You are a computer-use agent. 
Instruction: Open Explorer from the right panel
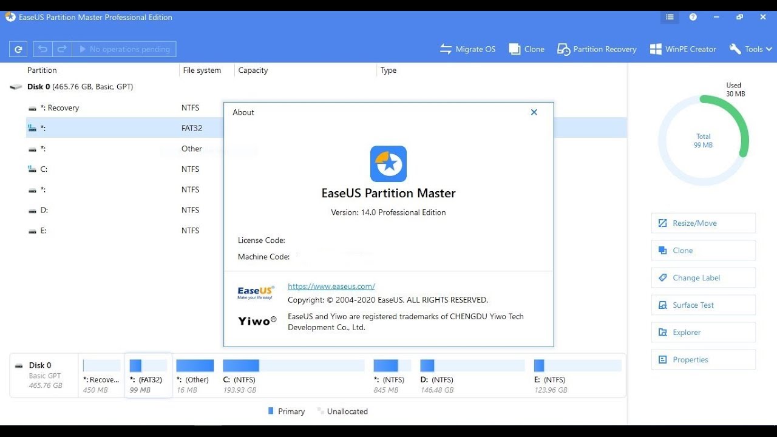click(x=704, y=333)
